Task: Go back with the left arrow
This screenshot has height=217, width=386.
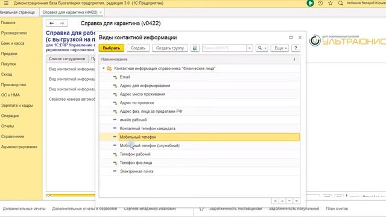Action: [51, 23]
